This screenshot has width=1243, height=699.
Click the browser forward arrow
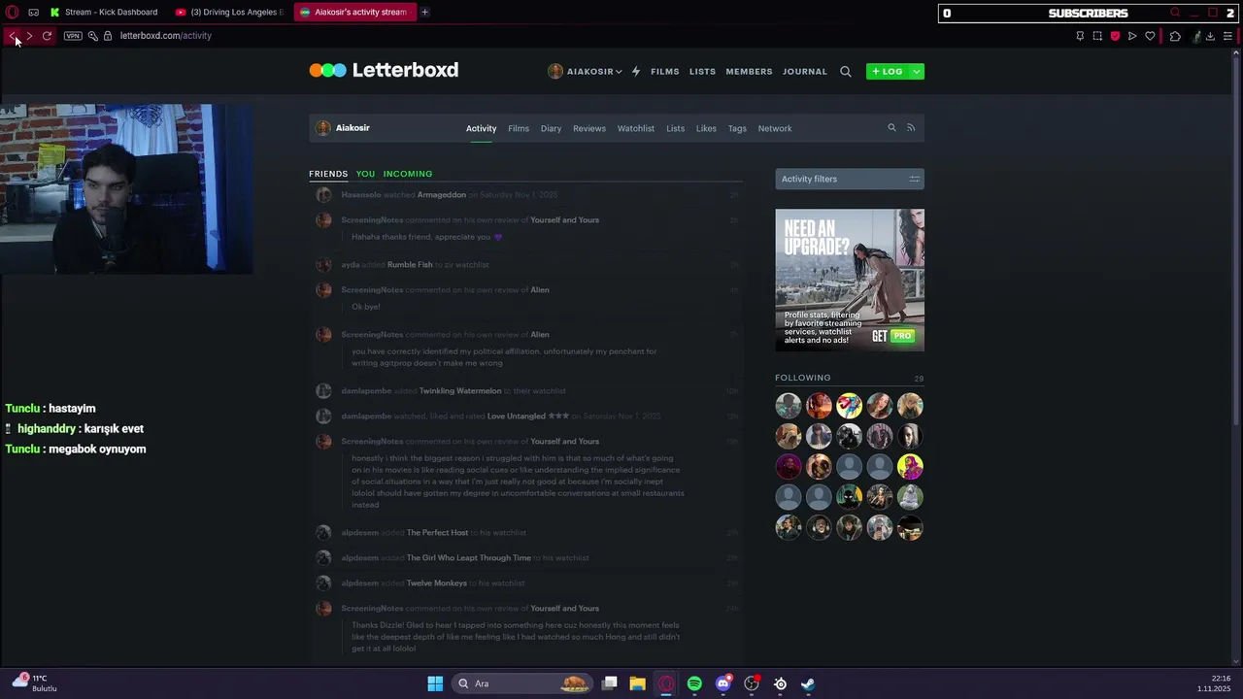click(x=29, y=36)
